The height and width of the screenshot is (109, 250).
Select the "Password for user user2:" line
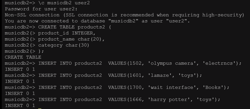35,9
